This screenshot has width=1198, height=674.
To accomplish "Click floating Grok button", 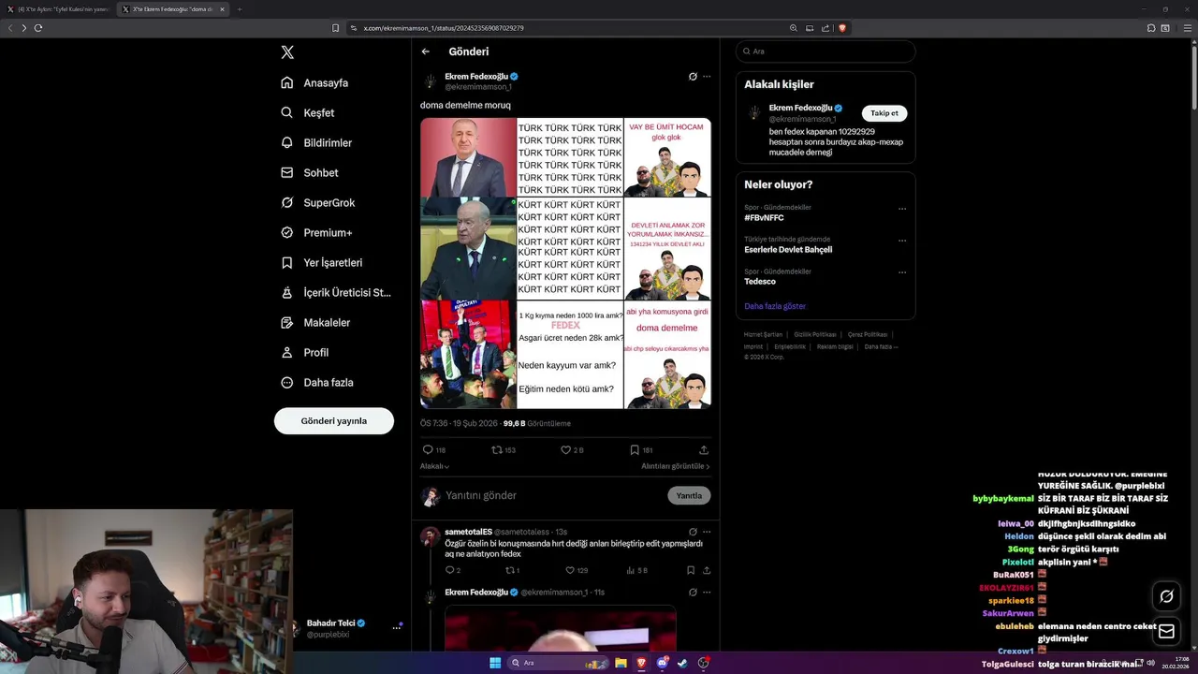I will point(1166,596).
